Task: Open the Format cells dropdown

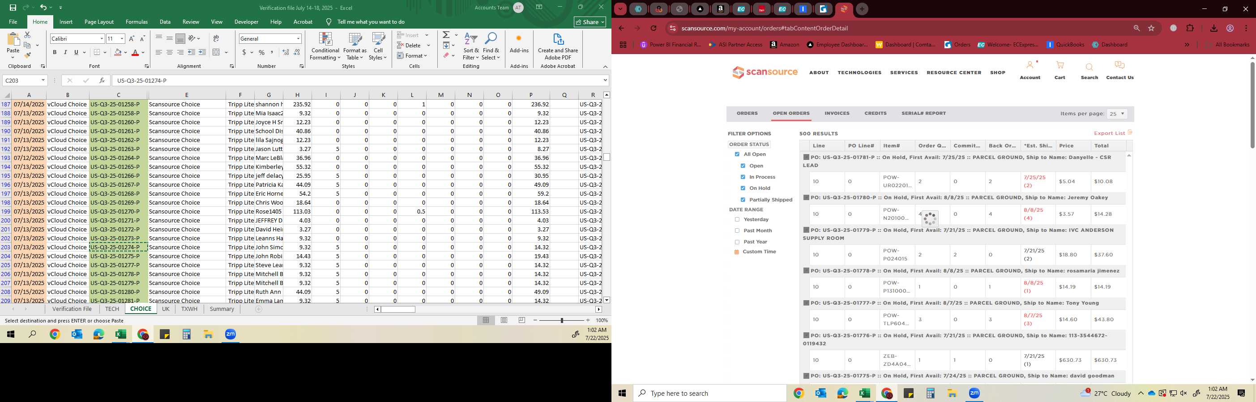Action: pos(413,55)
